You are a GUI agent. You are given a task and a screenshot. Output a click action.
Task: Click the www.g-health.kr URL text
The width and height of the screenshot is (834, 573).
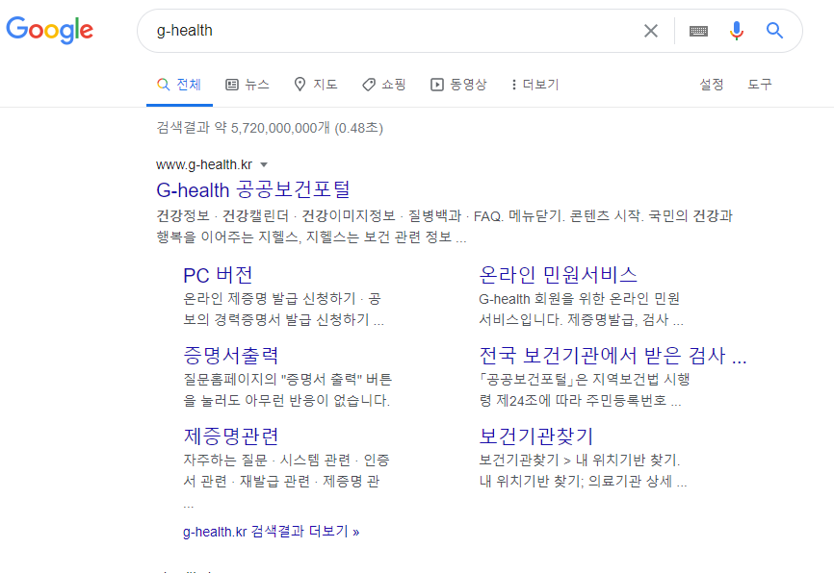point(204,165)
